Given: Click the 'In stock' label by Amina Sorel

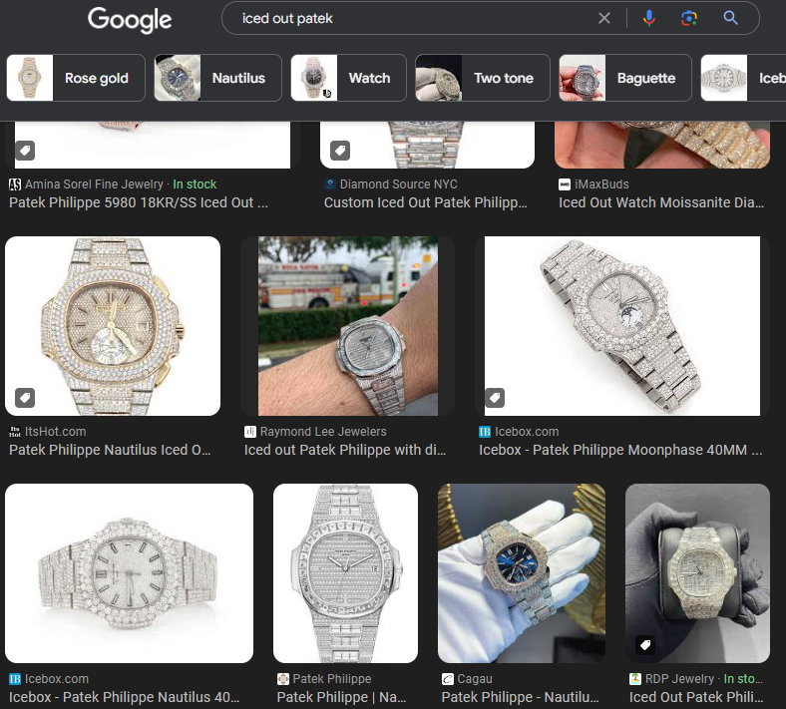Looking at the screenshot, I should point(195,184).
